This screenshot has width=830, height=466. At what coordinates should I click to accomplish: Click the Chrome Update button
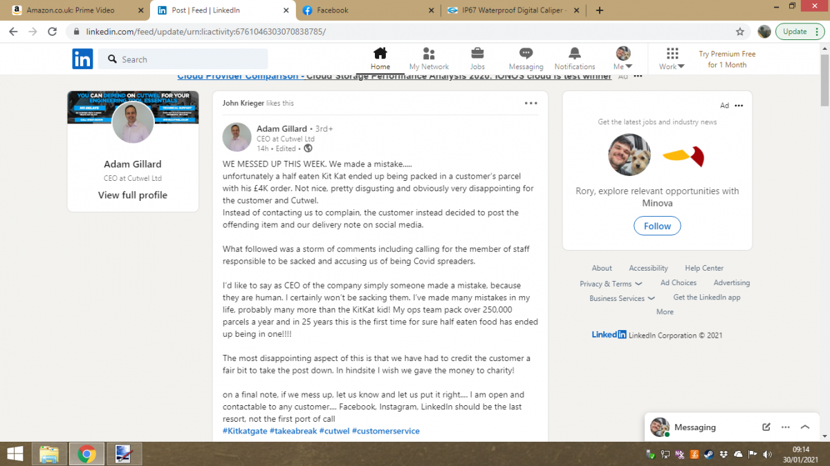(x=795, y=32)
